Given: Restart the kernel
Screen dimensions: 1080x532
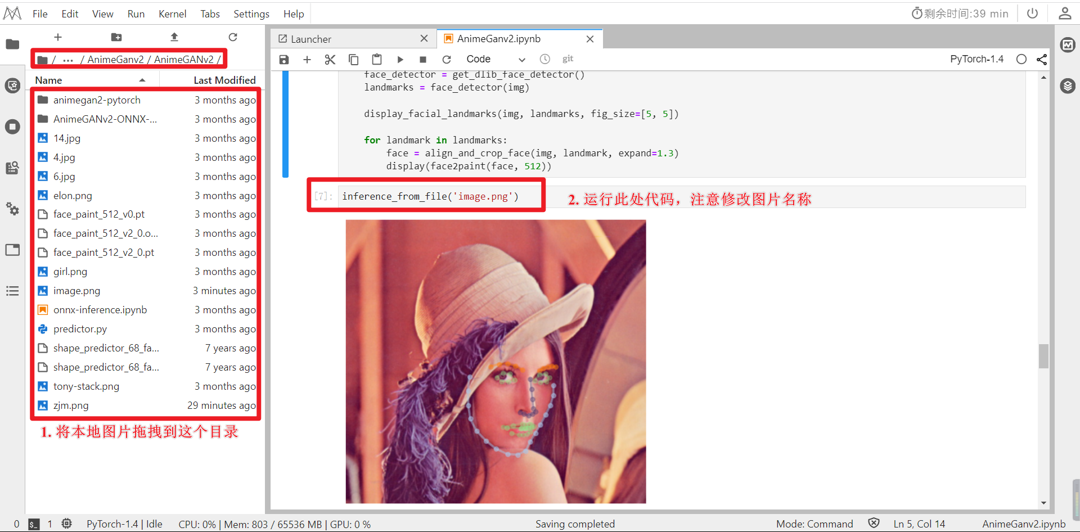Looking at the screenshot, I should click(447, 59).
